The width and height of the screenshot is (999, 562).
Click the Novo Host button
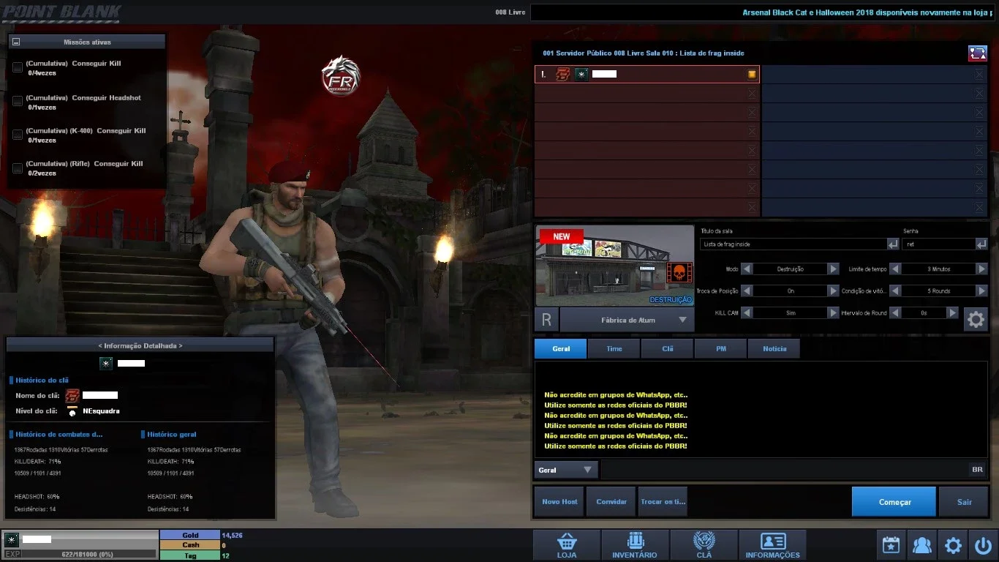(559, 502)
